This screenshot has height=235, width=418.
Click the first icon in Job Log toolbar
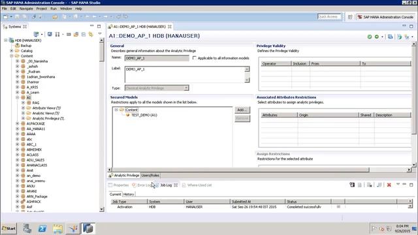click(x=352, y=185)
